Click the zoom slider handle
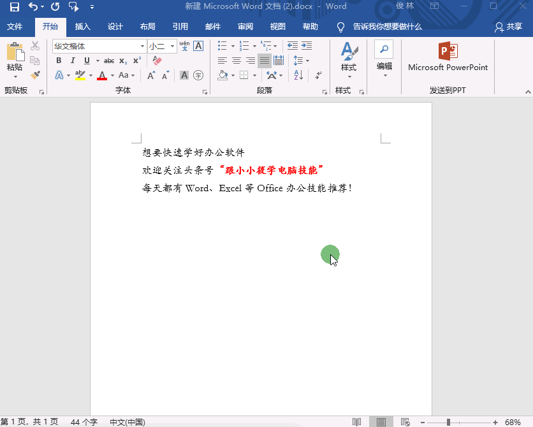This screenshot has height=427, width=533. 448,422
